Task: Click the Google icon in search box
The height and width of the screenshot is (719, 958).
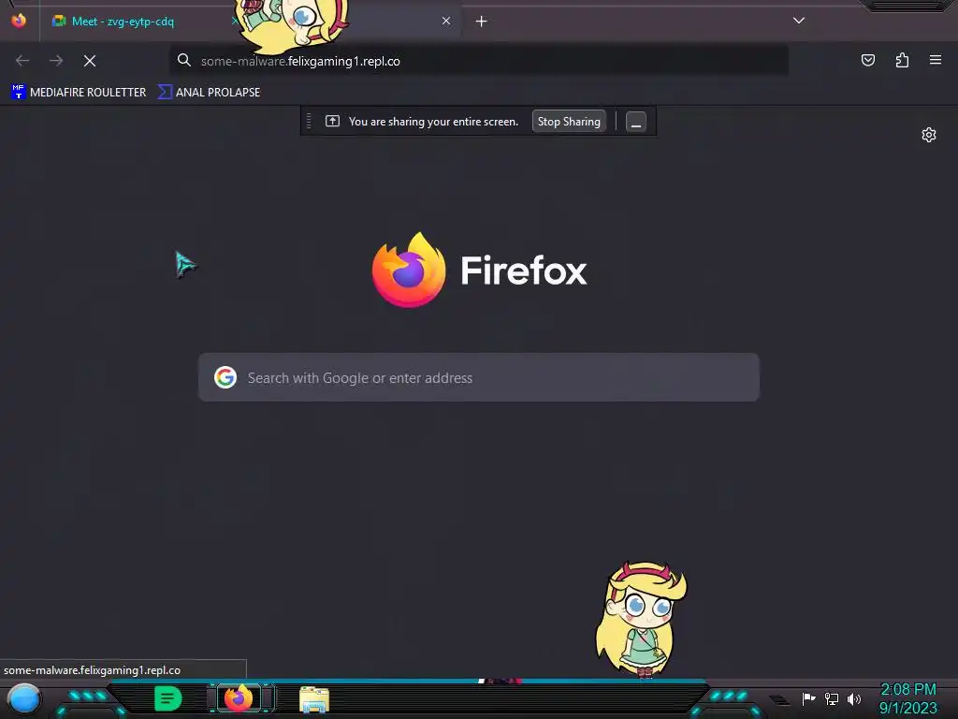Action: (225, 377)
